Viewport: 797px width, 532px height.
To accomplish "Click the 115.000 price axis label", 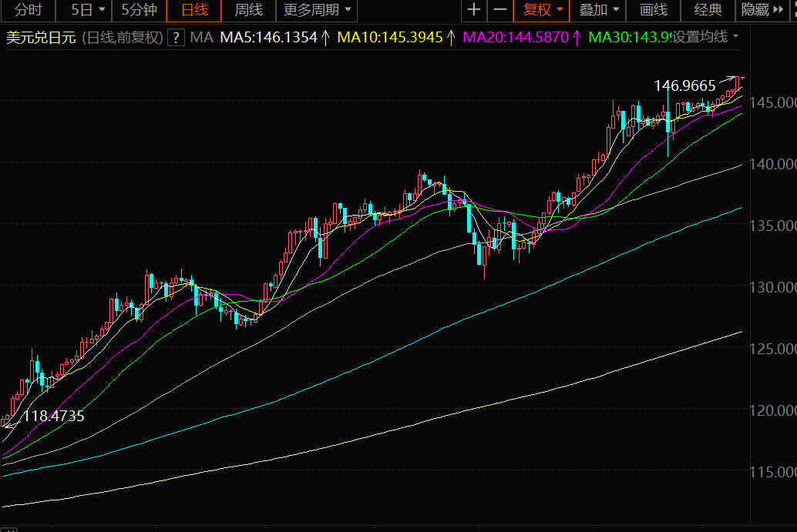I will click(x=773, y=472).
